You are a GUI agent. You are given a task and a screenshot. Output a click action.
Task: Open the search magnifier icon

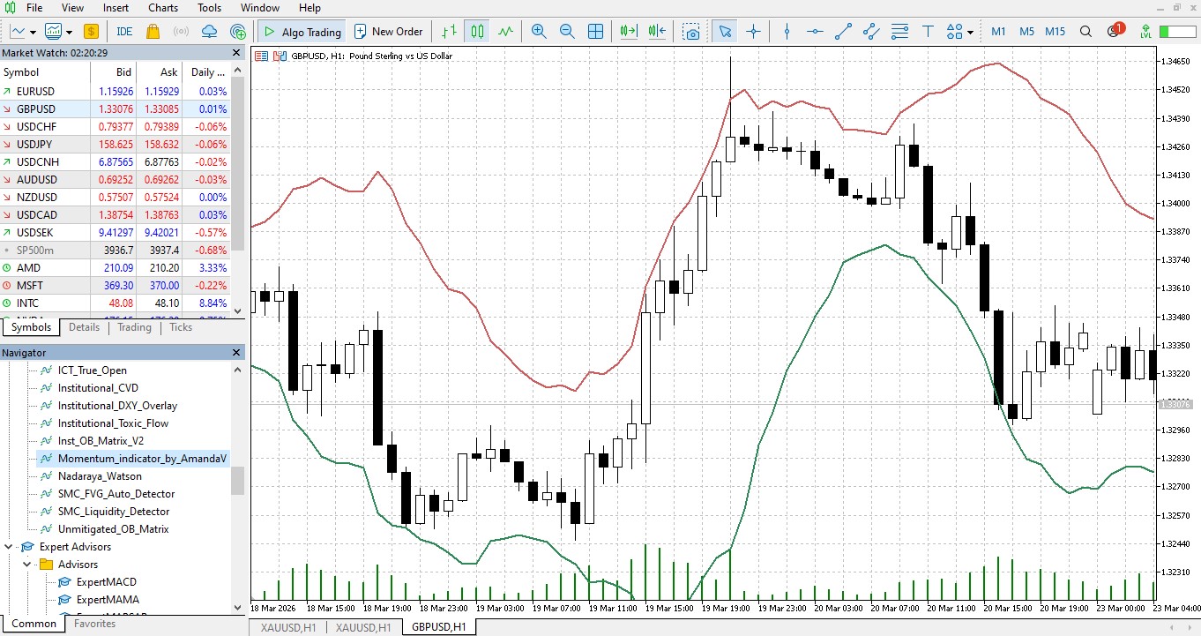(x=1086, y=32)
